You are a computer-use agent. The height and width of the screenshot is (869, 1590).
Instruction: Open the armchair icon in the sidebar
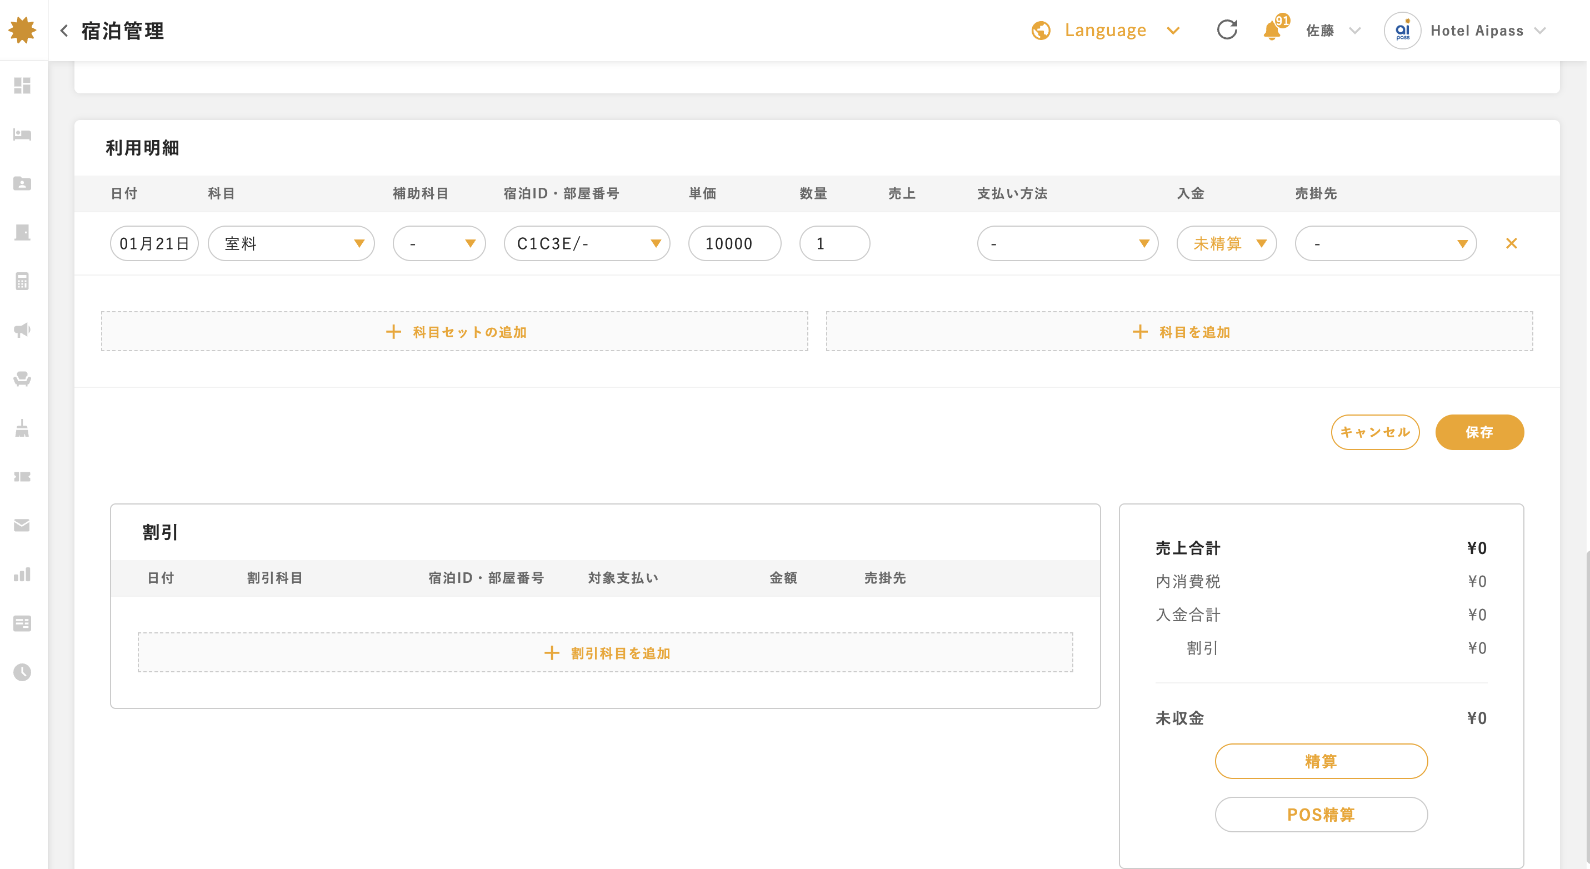coord(22,379)
